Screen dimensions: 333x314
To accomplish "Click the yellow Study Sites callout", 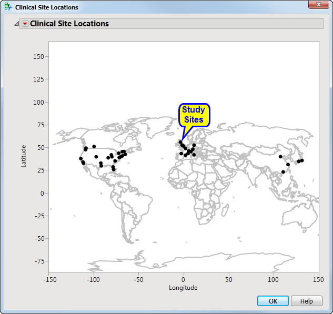I will coord(194,116).
